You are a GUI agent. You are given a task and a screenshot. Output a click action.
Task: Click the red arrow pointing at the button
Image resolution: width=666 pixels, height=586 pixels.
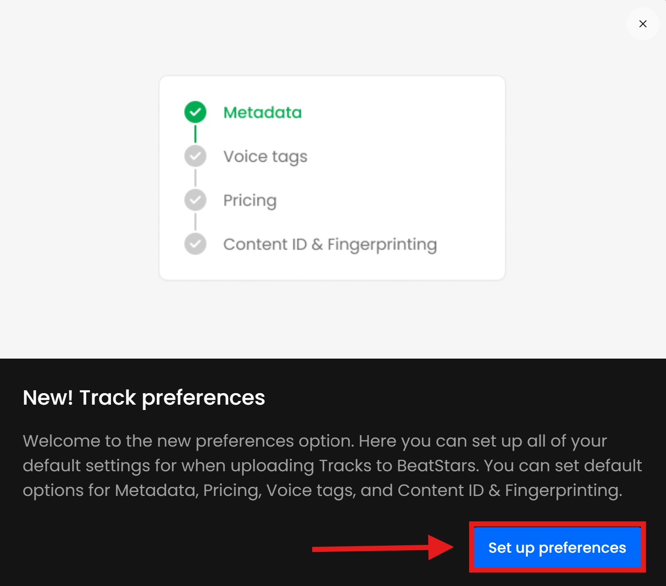point(382,548)
